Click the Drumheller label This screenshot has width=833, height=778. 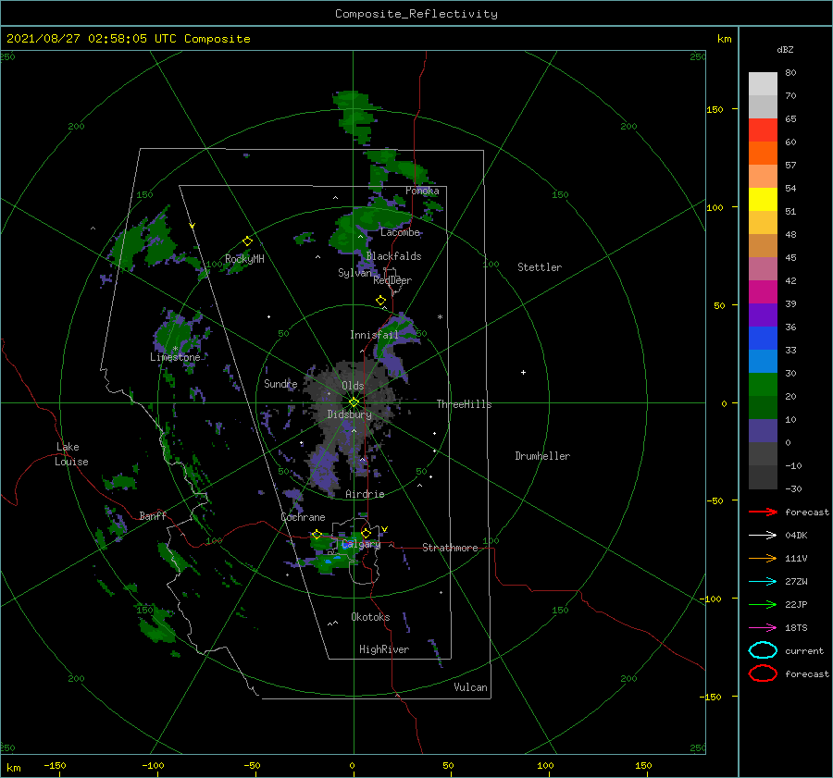pyautogui.click(x=542, y=456)
